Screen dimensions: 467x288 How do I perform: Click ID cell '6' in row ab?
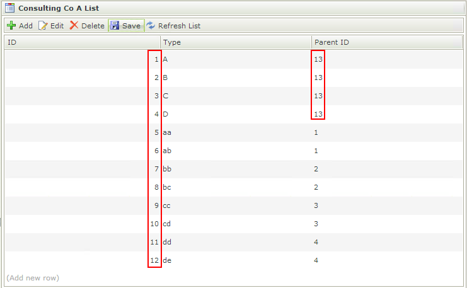156,151
